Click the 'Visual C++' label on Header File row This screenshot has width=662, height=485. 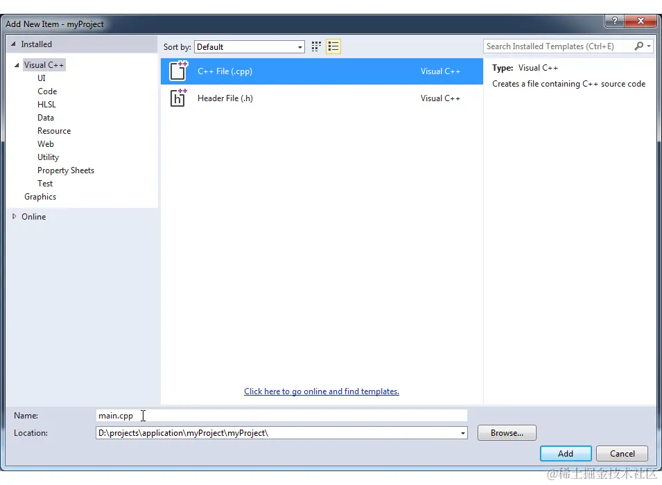440,98
